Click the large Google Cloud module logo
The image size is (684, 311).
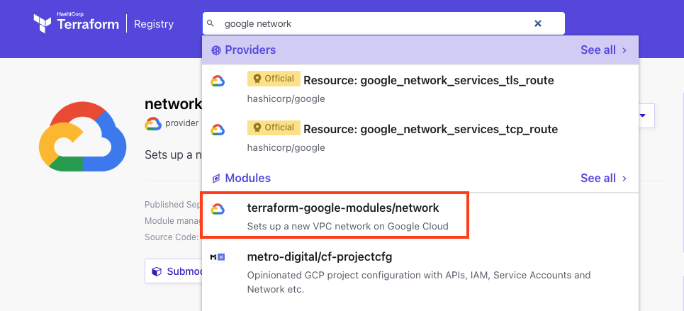82,137
